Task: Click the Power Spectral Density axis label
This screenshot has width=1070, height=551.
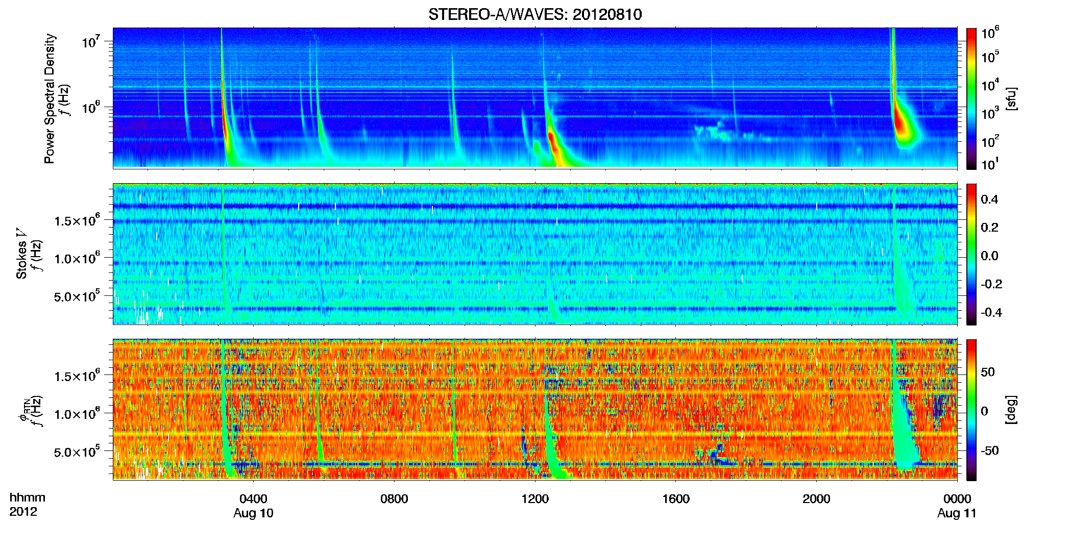Action: tap(50, 98)
